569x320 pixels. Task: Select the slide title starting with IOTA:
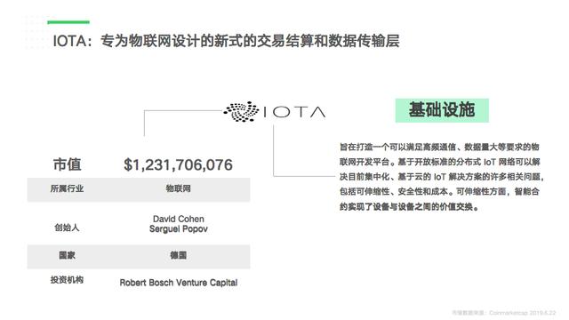click(x=226, y=41)
